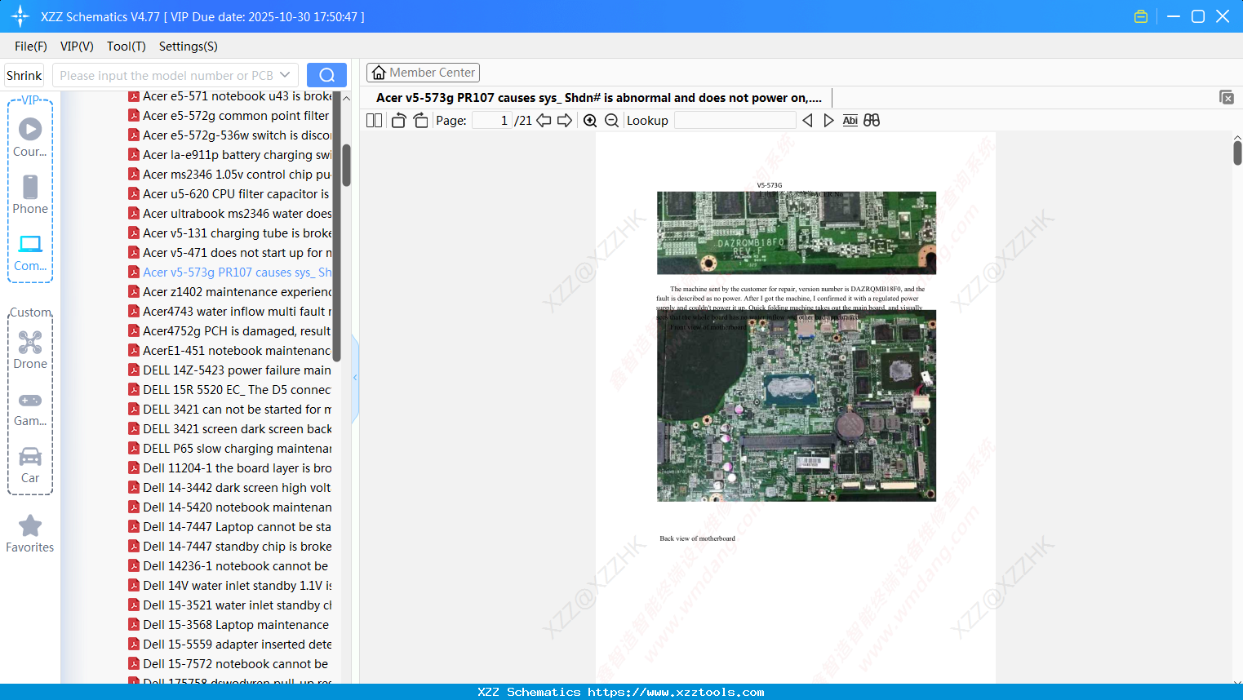Go to the previous page with the left arrow
The height and width of the screenshot is (700, 1243).
click(544, 121)
